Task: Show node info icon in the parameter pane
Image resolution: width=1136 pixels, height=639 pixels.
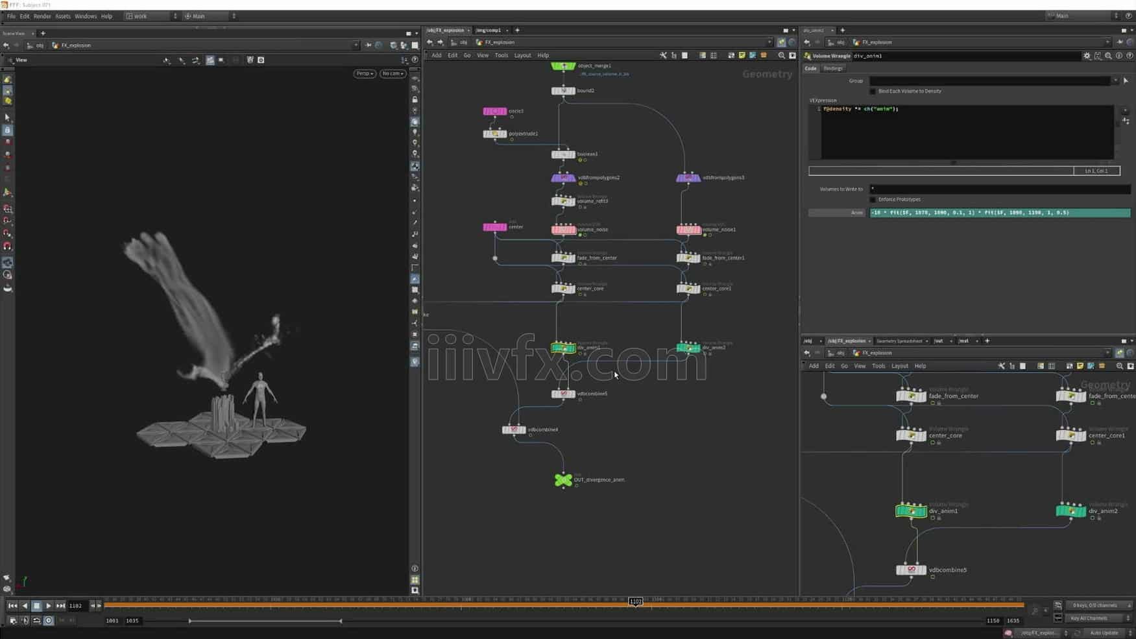Action: [x=1118, y=56]
